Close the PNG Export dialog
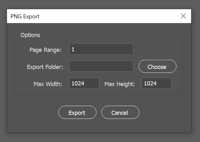 click(x=183, y=16)
